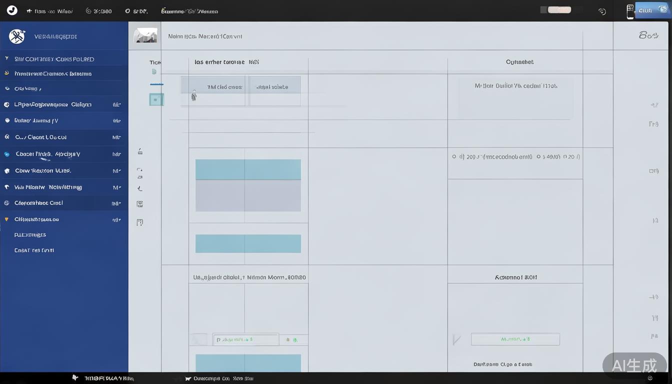This screenshot has width=672, height=384.
Task: Click the green-text button in the Acomnol panel
Action: coord(515,339)
